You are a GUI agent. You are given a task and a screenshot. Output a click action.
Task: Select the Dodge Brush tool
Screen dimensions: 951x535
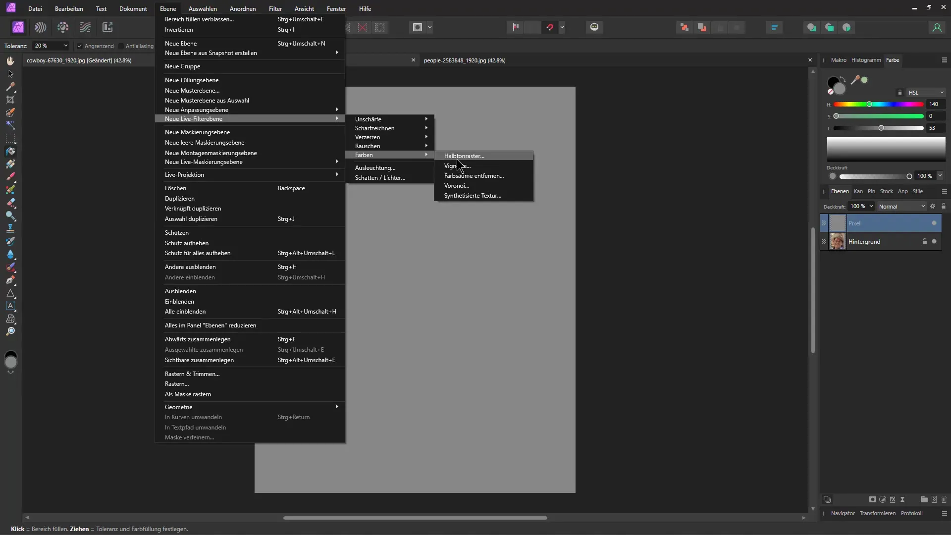point(10,215)
